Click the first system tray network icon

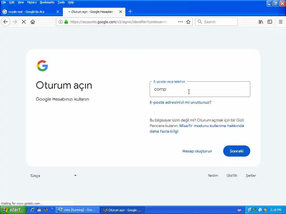pos(250,210)
